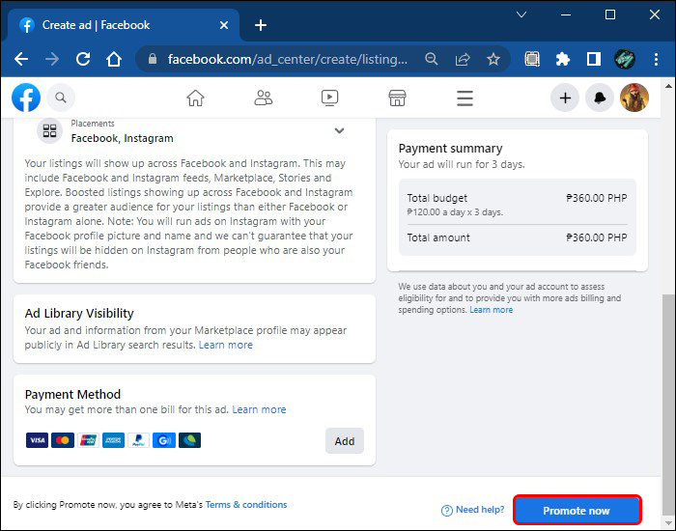Click the Facebook logo icon
Screen dimensions: 676x531
click(26, 98)
